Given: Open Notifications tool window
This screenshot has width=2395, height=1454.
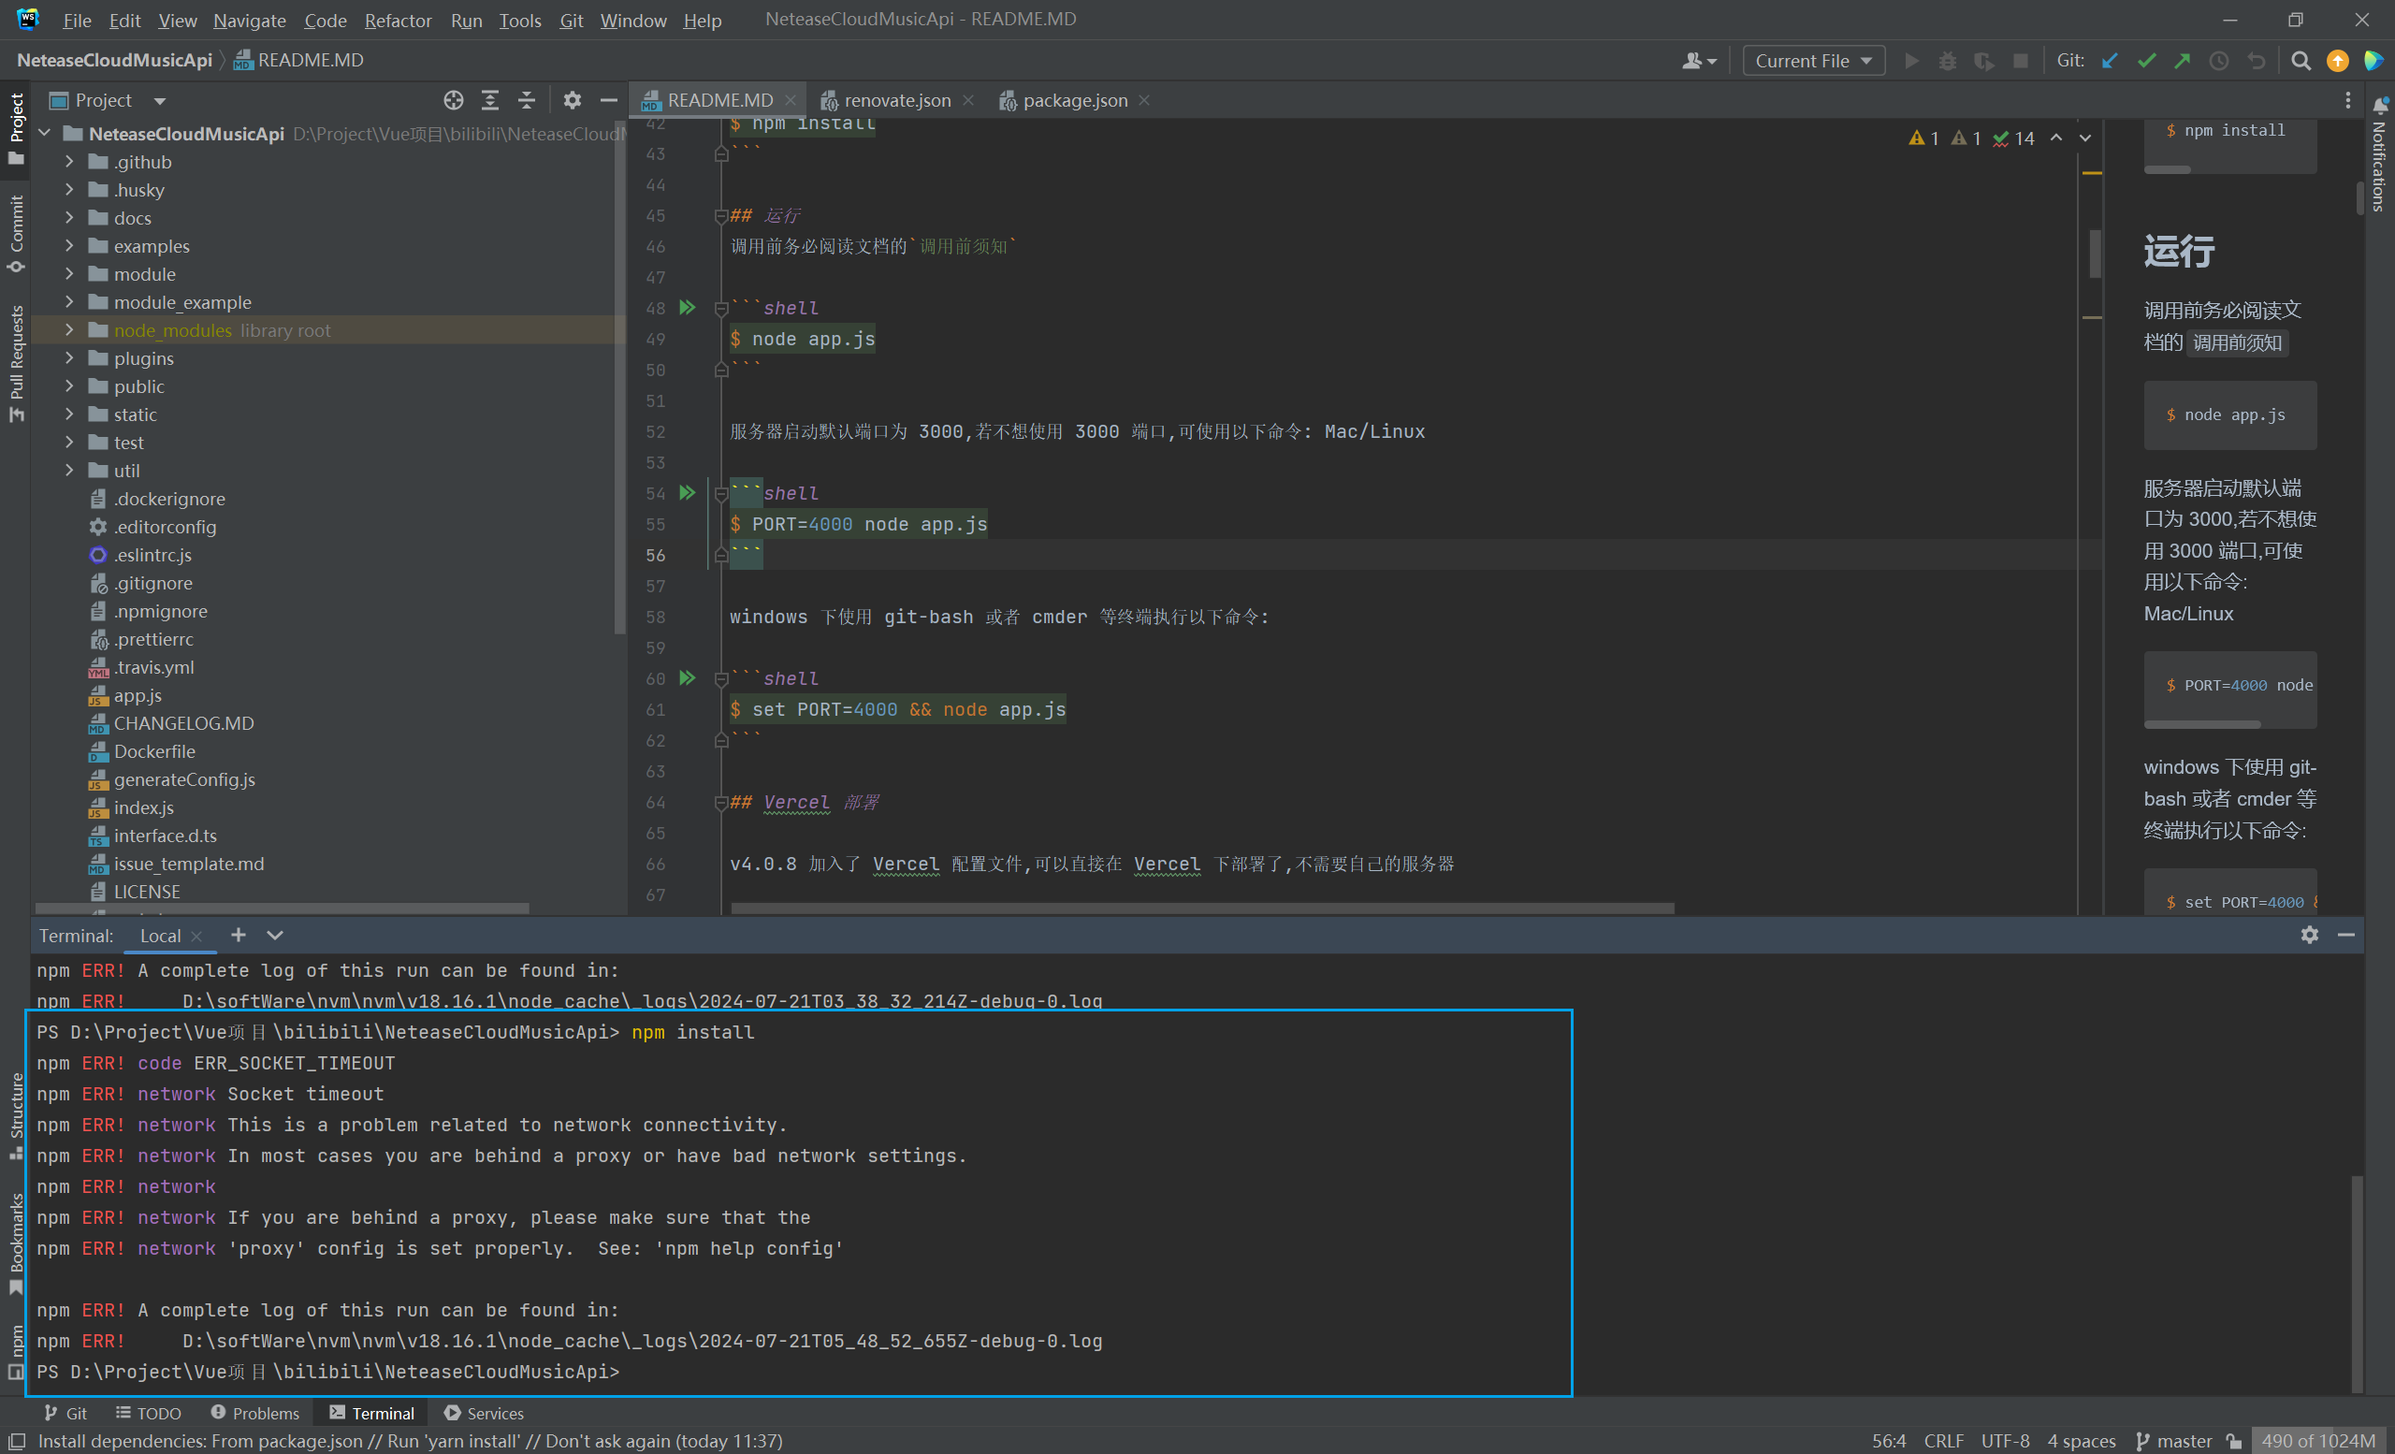Looking at the screenshot, I should point(2378,153).
